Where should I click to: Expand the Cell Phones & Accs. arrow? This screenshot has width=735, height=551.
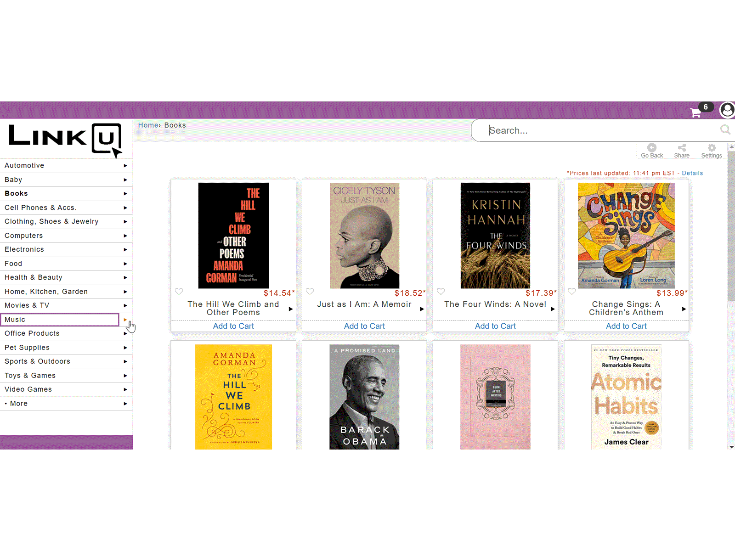125,208
